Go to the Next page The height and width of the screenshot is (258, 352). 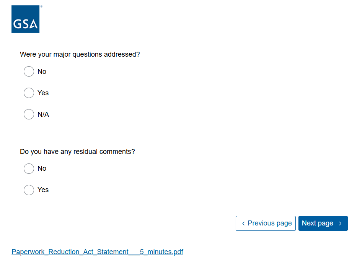[x=323, y=224]
